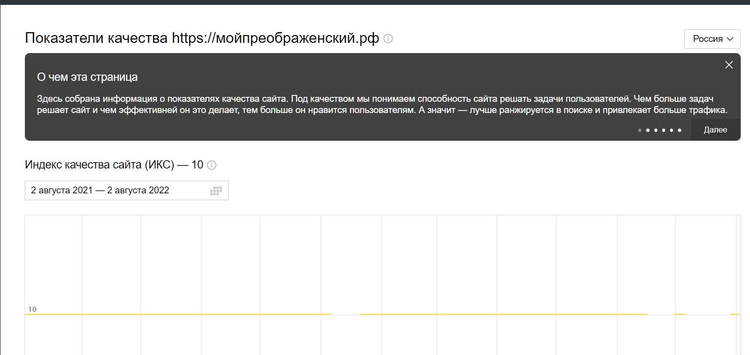
Task: Open the calendar icon in the date field
Action: (x=216, y=191)
